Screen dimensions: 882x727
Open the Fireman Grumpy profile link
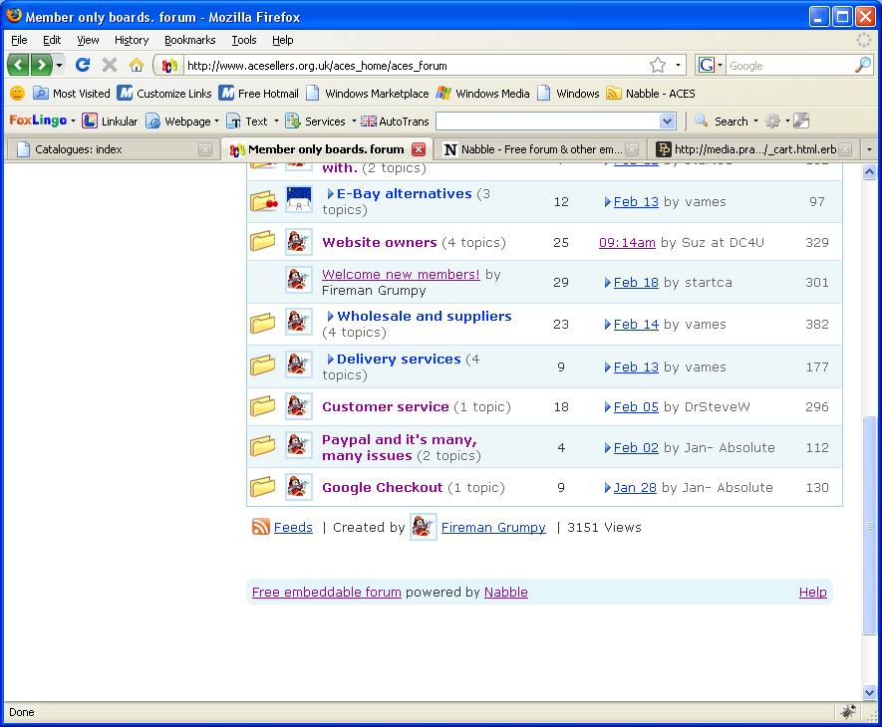(x=493, y=528)
